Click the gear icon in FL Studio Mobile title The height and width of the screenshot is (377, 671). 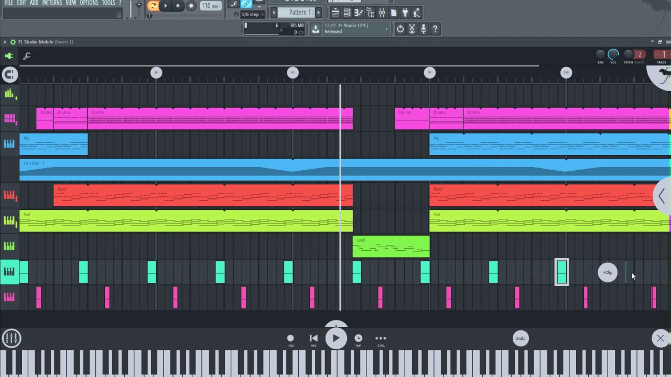pos(13,42)
